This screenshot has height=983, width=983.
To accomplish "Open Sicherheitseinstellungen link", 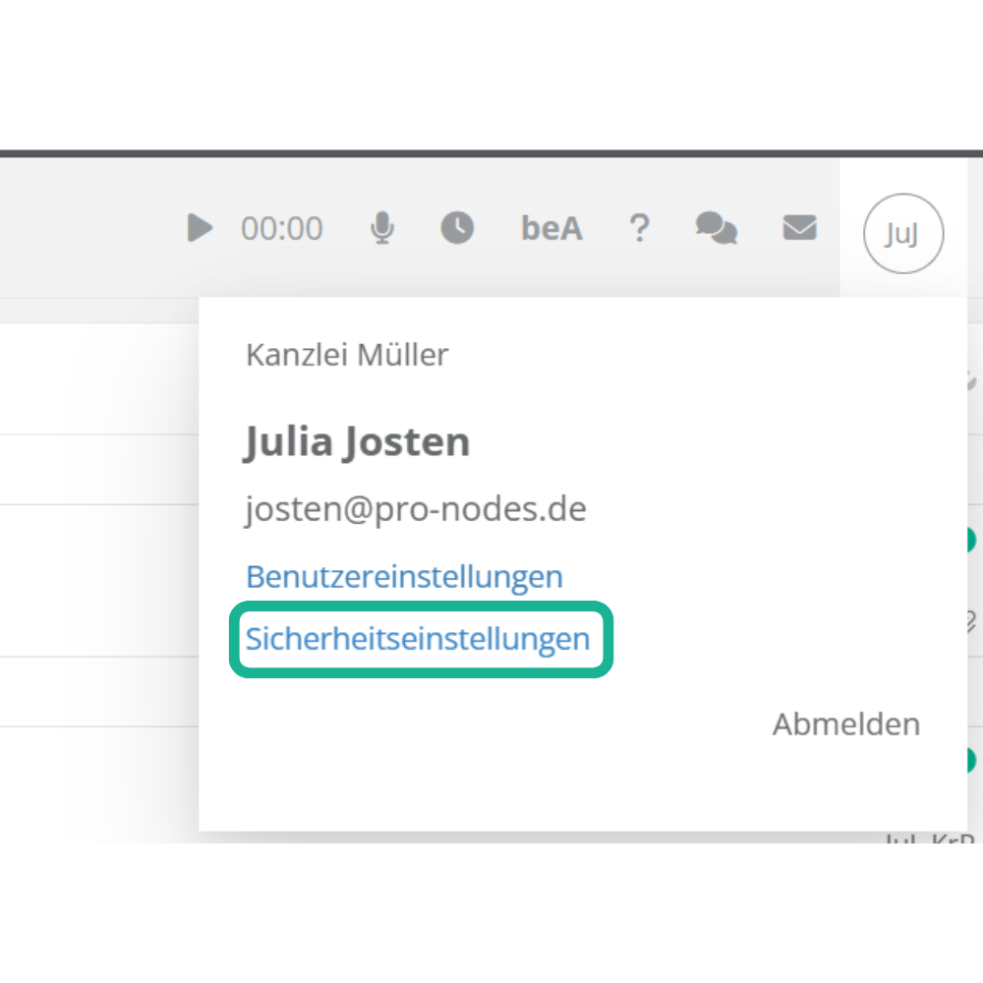I will [x=418, y=639].
